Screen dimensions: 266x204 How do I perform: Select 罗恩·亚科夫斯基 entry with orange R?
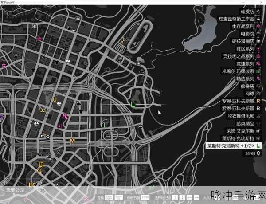pyautogui.click(x=241, y=101)
